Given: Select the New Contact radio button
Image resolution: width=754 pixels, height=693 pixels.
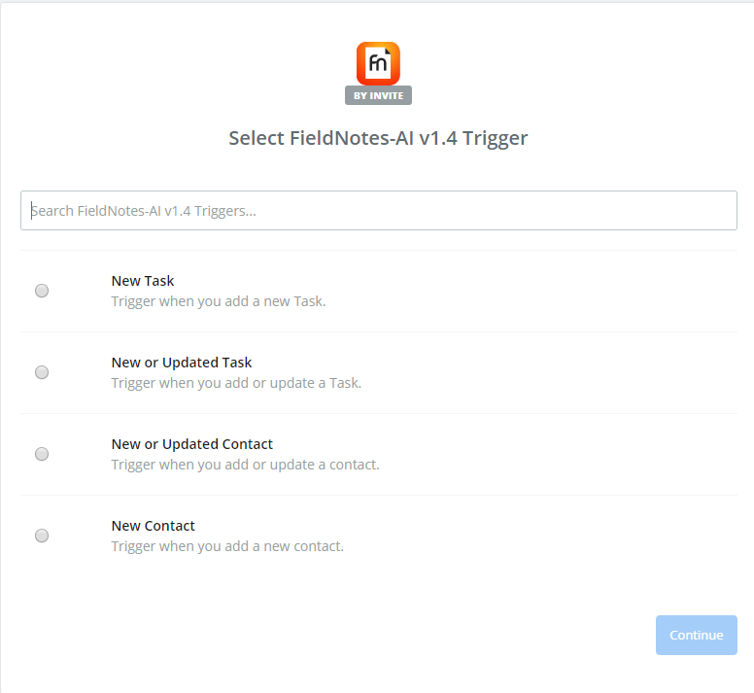Looking at the screenshot, I should coord(42,536).
